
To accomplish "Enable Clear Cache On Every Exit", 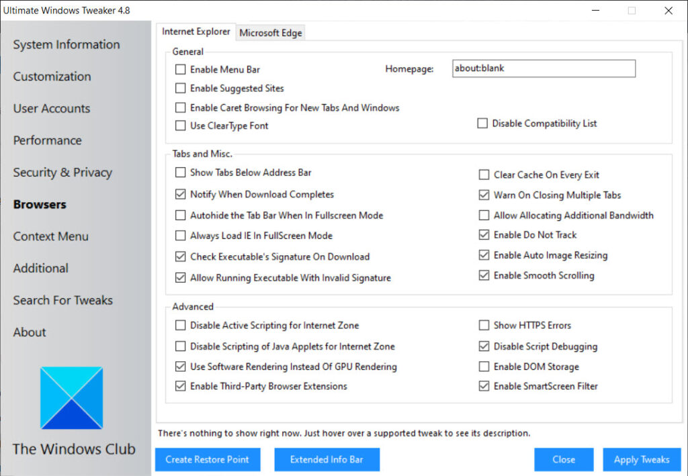I will click(484, 175).
